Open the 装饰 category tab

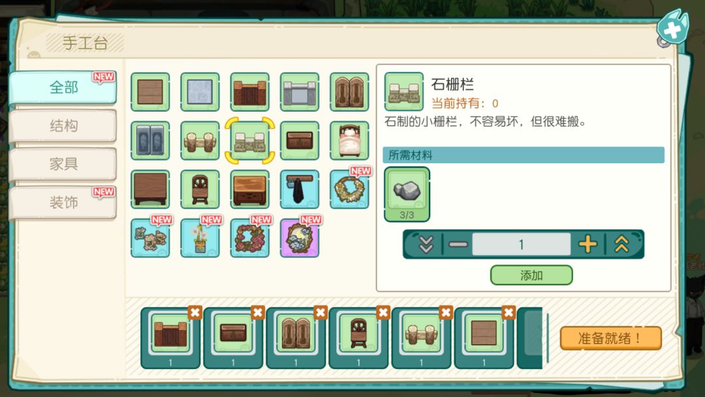[x=63, y=202]
